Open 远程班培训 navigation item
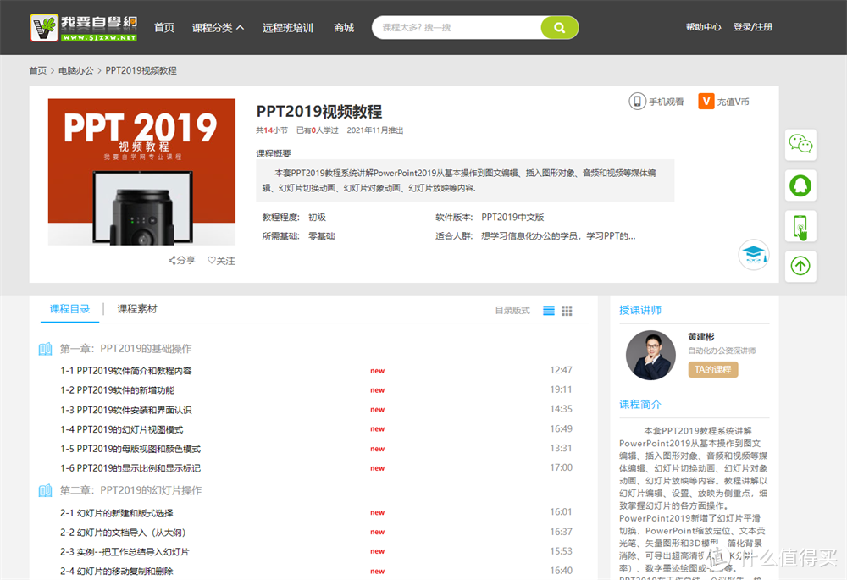 288,28
